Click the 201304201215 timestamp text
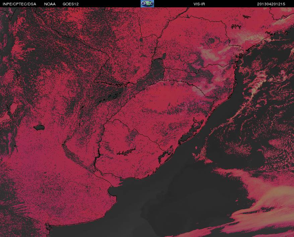294x237 pixels. [x=271, y=4]
